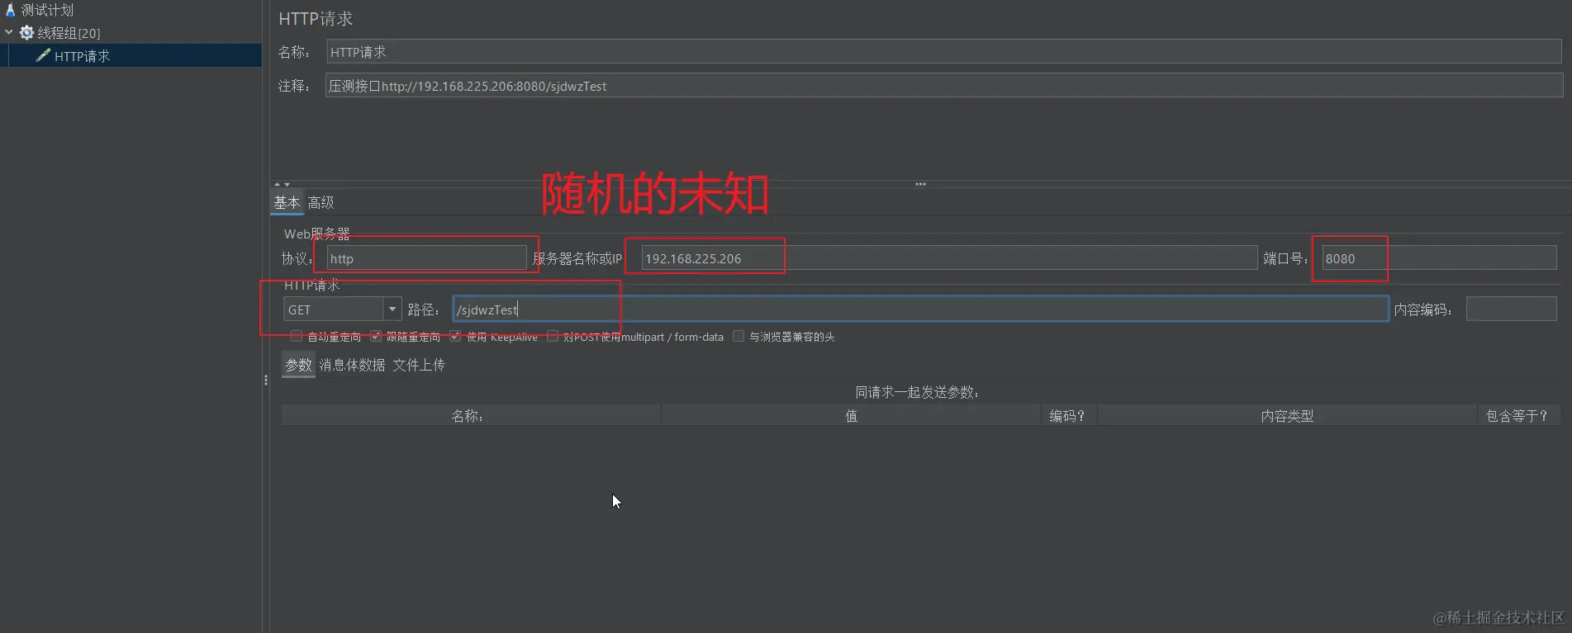Click into the 内容编码 field
Viewport: 1572px width, 633px height.
point(1511,309)
